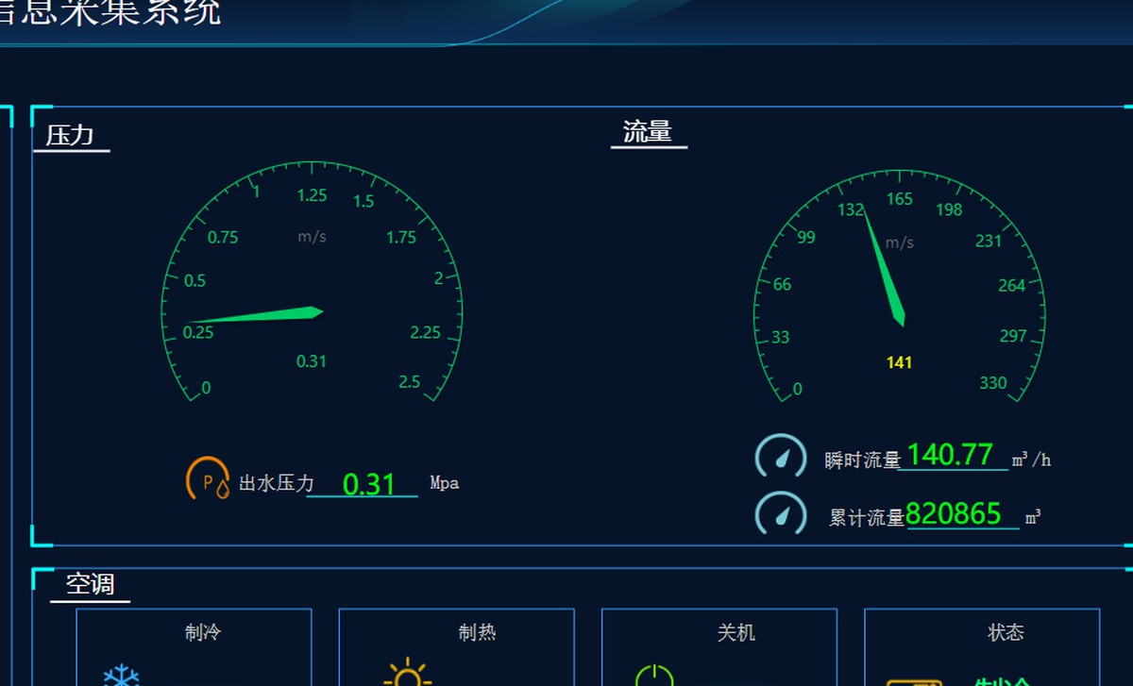The image size is (1133, 686).
Task: Click the 2.25 tick label on the pressure gauge
Action: [x=426, y=332]
